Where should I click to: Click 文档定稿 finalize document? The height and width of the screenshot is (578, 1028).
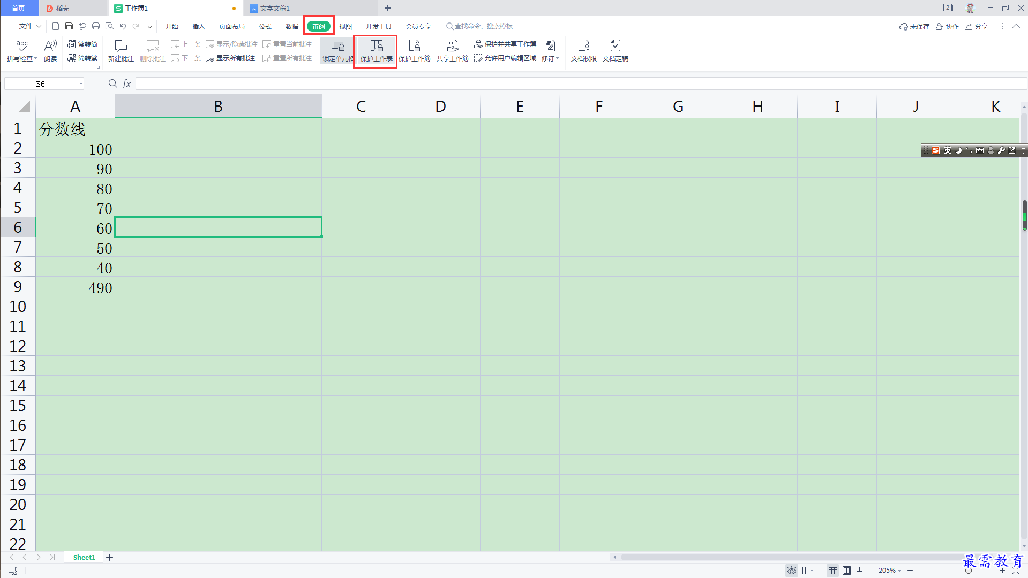point(616,51)
